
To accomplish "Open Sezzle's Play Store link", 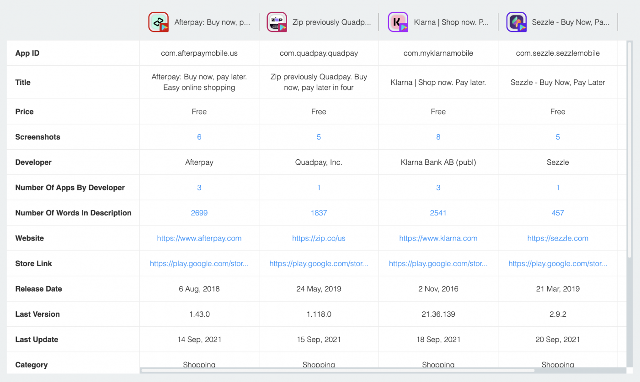I will [x=558, y=263].
